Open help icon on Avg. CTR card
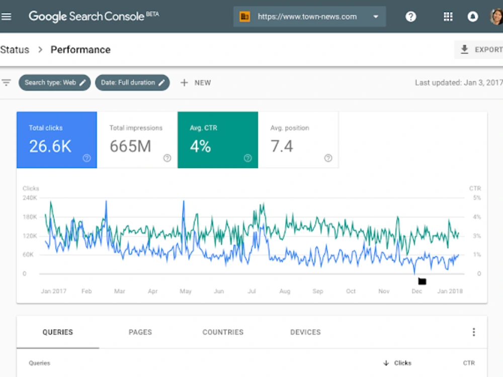The width and height of the screenshot is (503, 377). point(247,158)
